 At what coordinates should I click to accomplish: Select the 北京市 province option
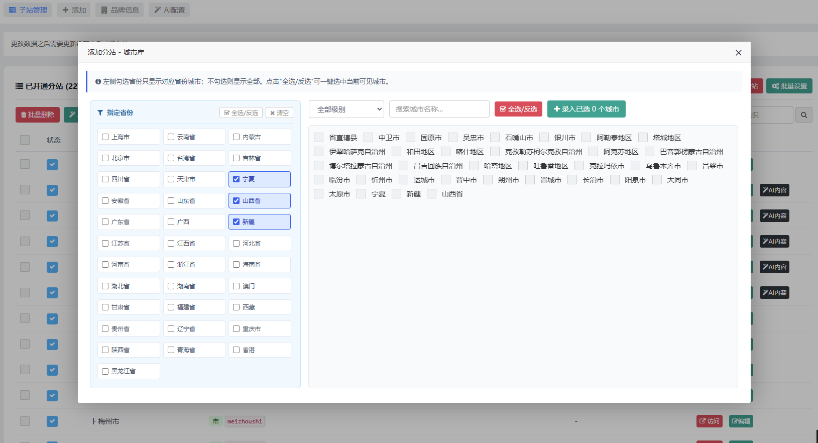point(129,158)
